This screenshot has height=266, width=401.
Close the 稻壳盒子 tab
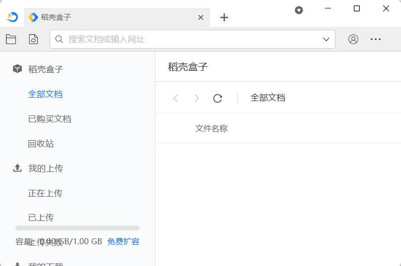click(x=201, y=17)
